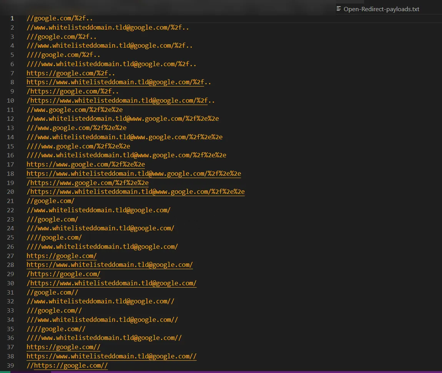442x373 pixels.
Task: Click line 34 whitelisteddomain text
Action: pos(102,320)
